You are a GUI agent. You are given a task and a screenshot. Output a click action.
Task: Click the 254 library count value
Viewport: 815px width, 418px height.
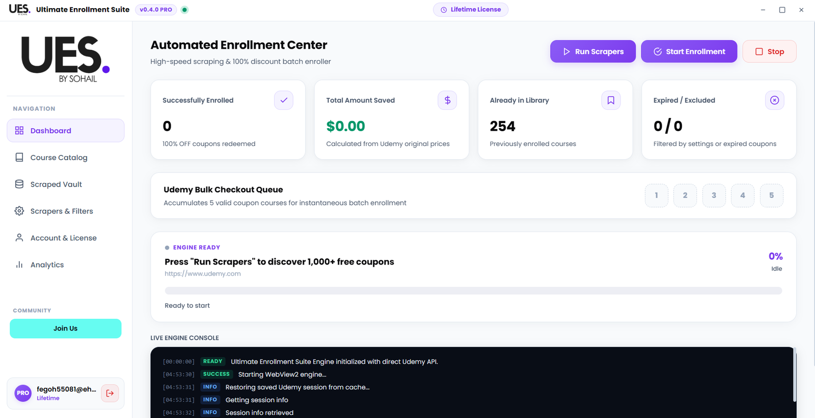[x=503, y=126]
